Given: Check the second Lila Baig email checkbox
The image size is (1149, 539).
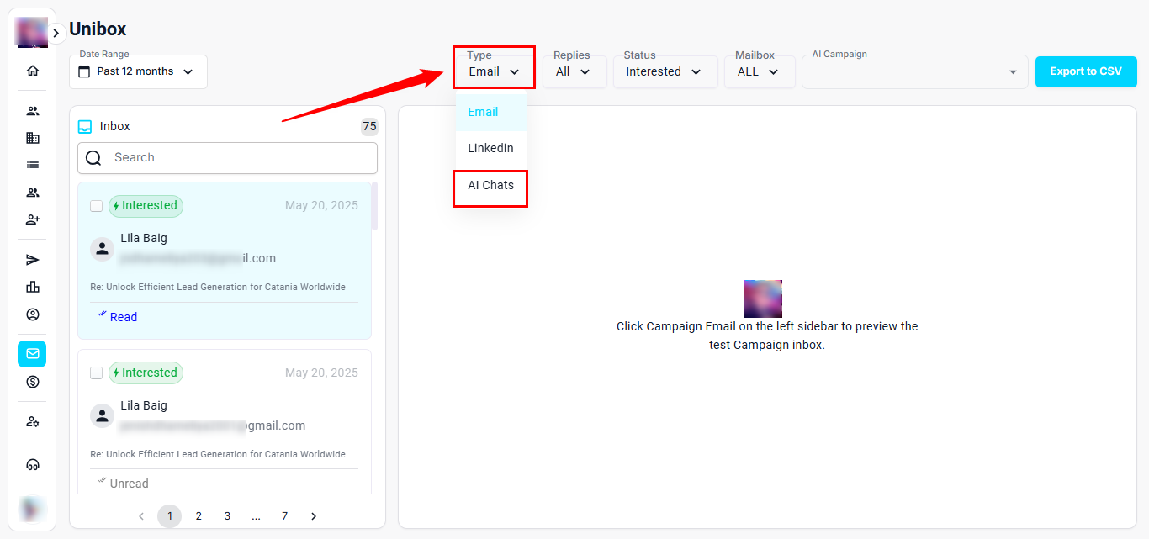Looking at the screenshot, I should click(97, 373).
